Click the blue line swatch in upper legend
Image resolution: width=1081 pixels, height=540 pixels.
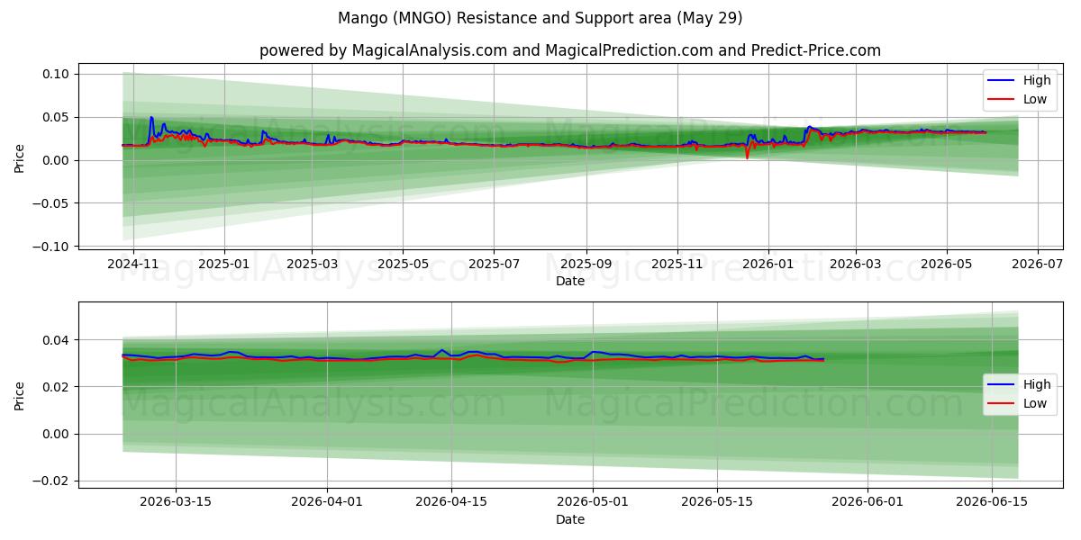point(1000,81)
